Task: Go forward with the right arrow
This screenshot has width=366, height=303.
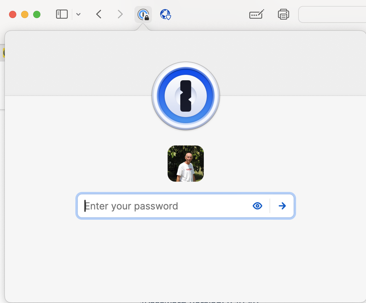Action: pos(120,15)
